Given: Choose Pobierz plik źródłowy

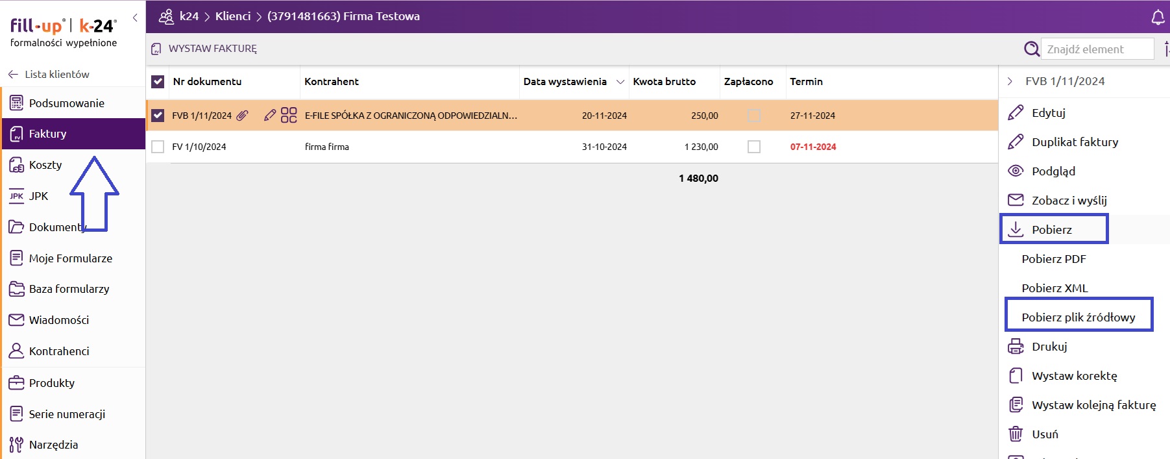Looking at the screenshot, I should pos(1079,317).
